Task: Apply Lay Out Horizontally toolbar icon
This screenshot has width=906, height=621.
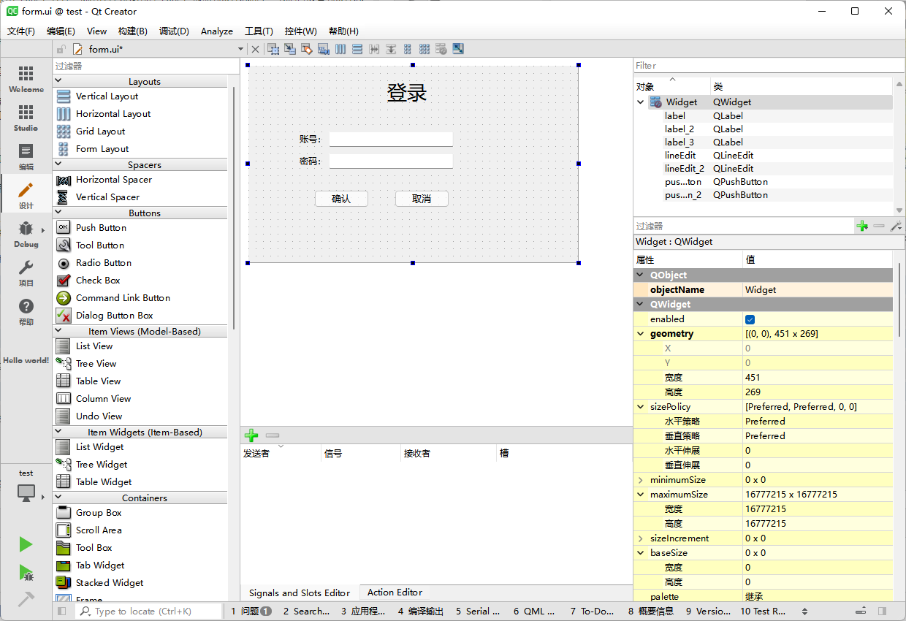Action: coord(340,49)
